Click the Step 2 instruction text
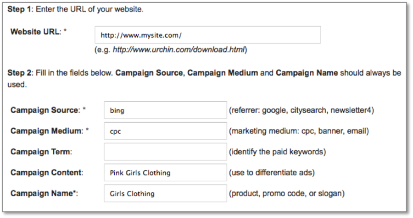This screenshot has height=218, width=413. (x=204, y=73)
